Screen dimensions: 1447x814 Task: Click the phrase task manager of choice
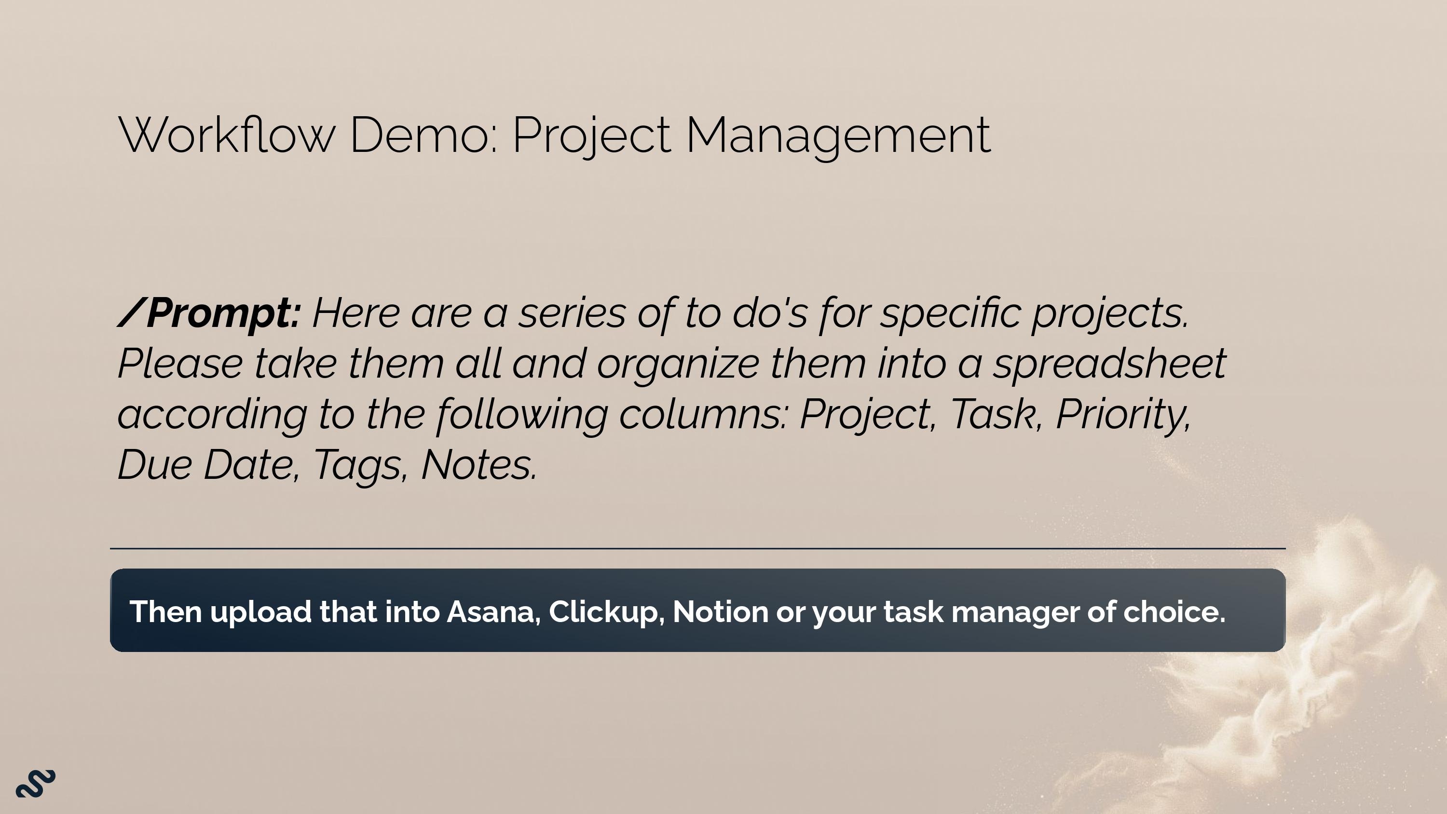tap(1054, 612)
